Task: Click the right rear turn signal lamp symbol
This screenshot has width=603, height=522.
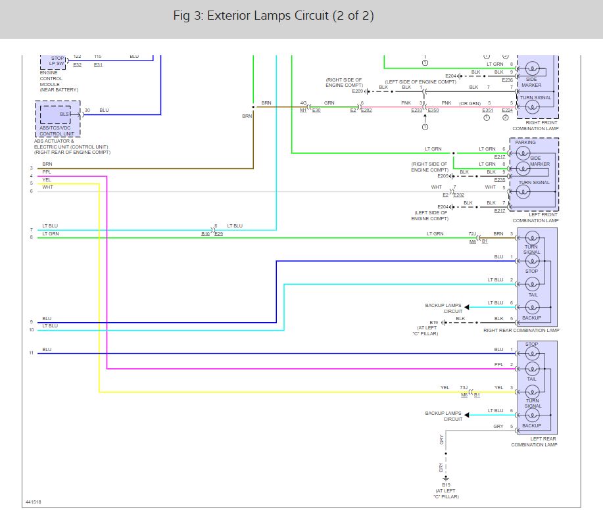Action: tap(532, 238)
